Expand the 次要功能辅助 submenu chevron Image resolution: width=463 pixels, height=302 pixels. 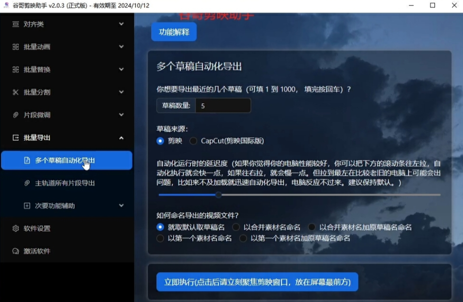point(121,206)
